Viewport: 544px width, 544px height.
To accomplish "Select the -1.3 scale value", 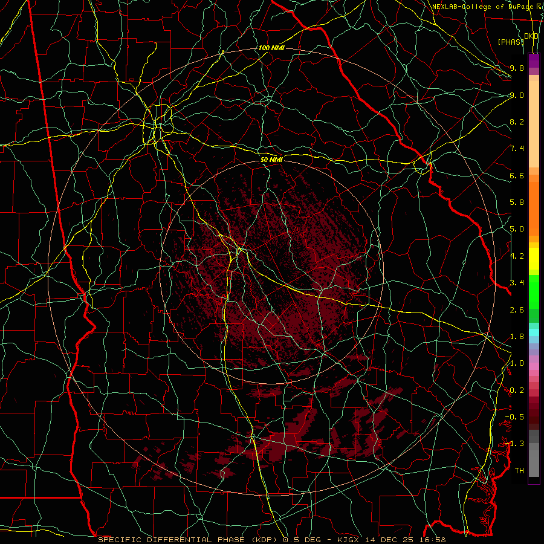I will (514, 444).
